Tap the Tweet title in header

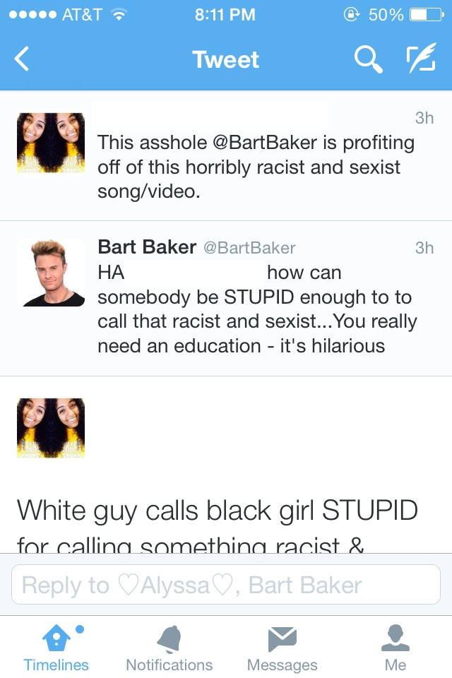pos(225,60)
